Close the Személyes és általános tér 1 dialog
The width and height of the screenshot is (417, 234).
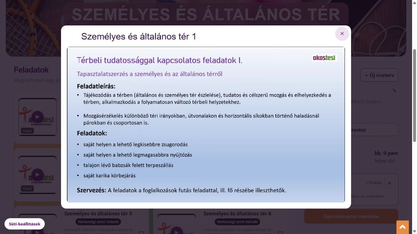click(342, 34)
